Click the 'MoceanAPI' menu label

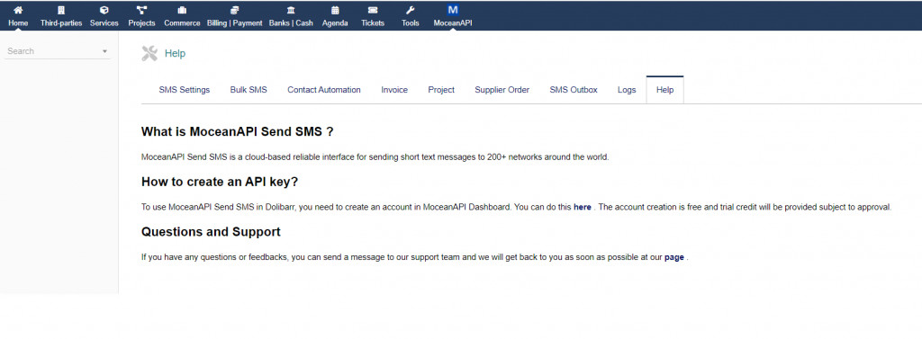coord(453,23)
